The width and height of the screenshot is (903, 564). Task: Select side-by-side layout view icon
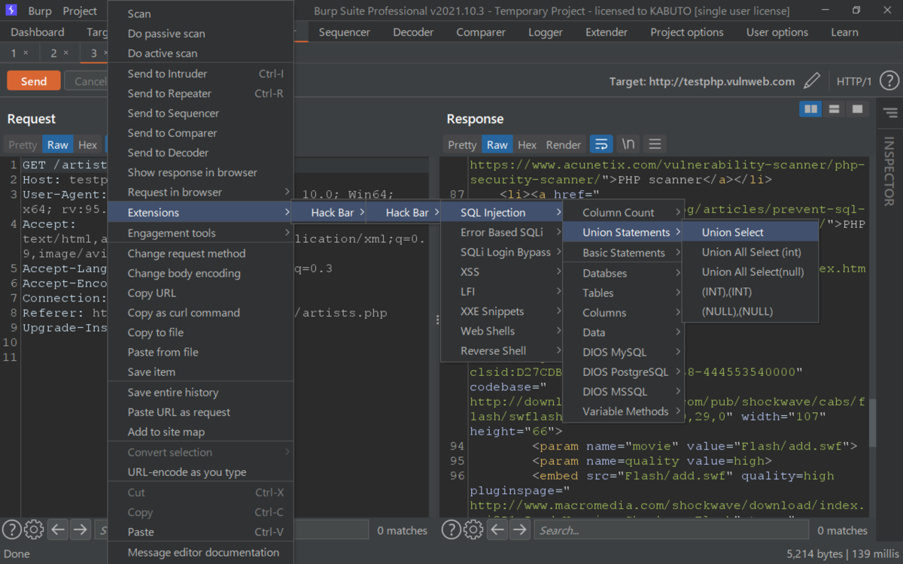[x=810, y=109]
